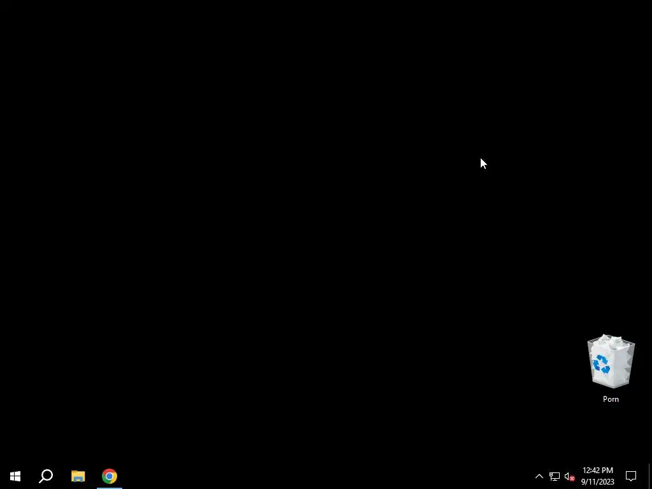Click Show desktop strip at taskbar edge
Screen dimensions: 652x489
point(650,476)
